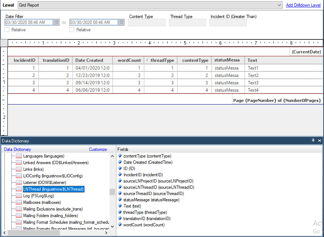This screenshot has height=237, width=324.
Task: Open calendar picker for start date filter
Action: point(56,22)
